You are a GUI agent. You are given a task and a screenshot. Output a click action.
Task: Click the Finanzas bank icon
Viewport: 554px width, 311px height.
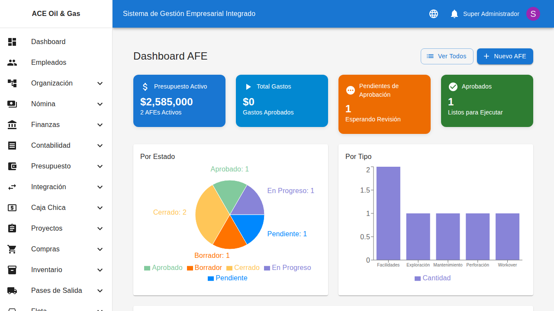pyautogui.click(x=12, y=124)
